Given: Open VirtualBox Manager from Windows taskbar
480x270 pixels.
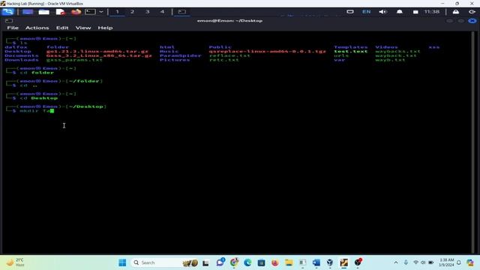Looking at the screenshot, I should click(330, 262).
